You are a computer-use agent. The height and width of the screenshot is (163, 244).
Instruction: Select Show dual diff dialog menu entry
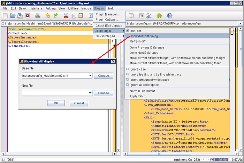tap(148, 36)
